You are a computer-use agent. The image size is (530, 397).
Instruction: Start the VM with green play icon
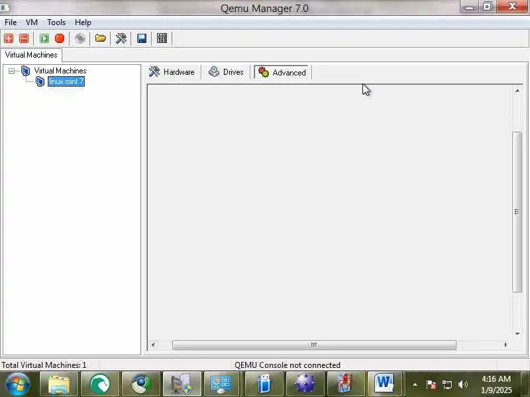tap(44, 38)
